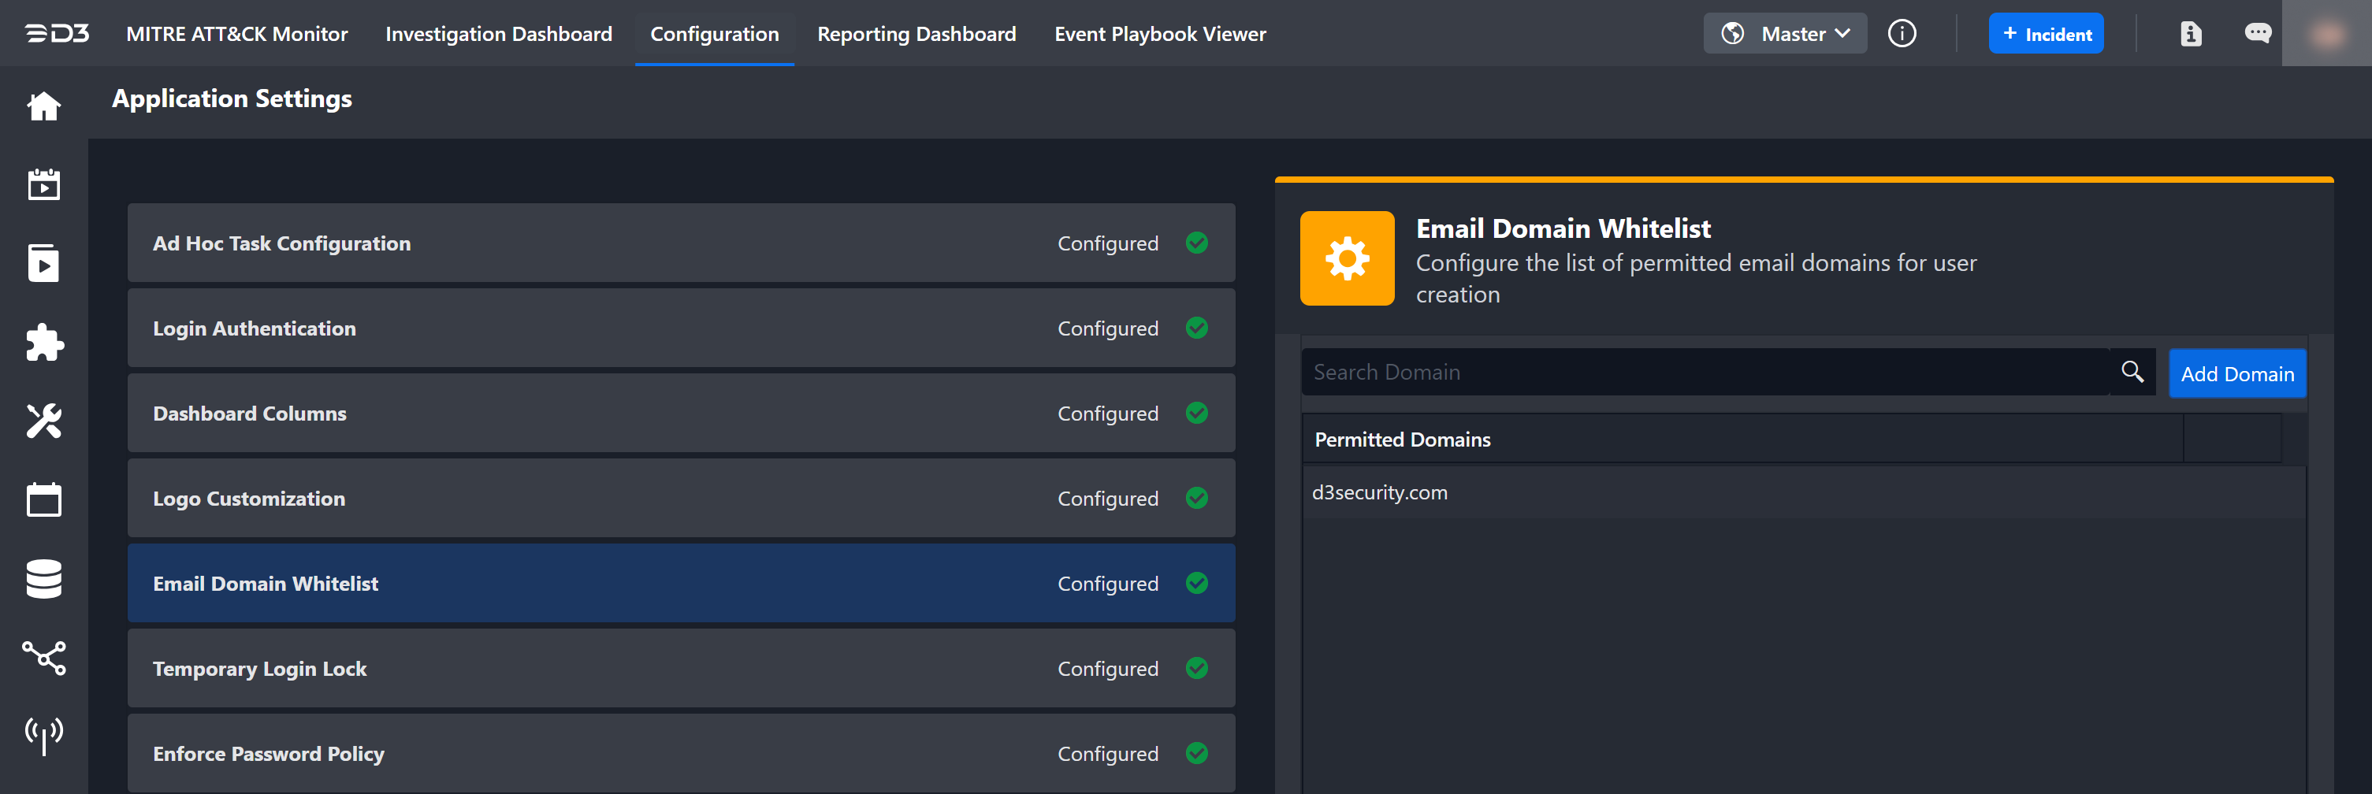Image resolution: width=2372 pixels, height=794 pixels.
Task: Expand the Master site dropdown
Action: pyautogui.click(x=1785, y=34)
